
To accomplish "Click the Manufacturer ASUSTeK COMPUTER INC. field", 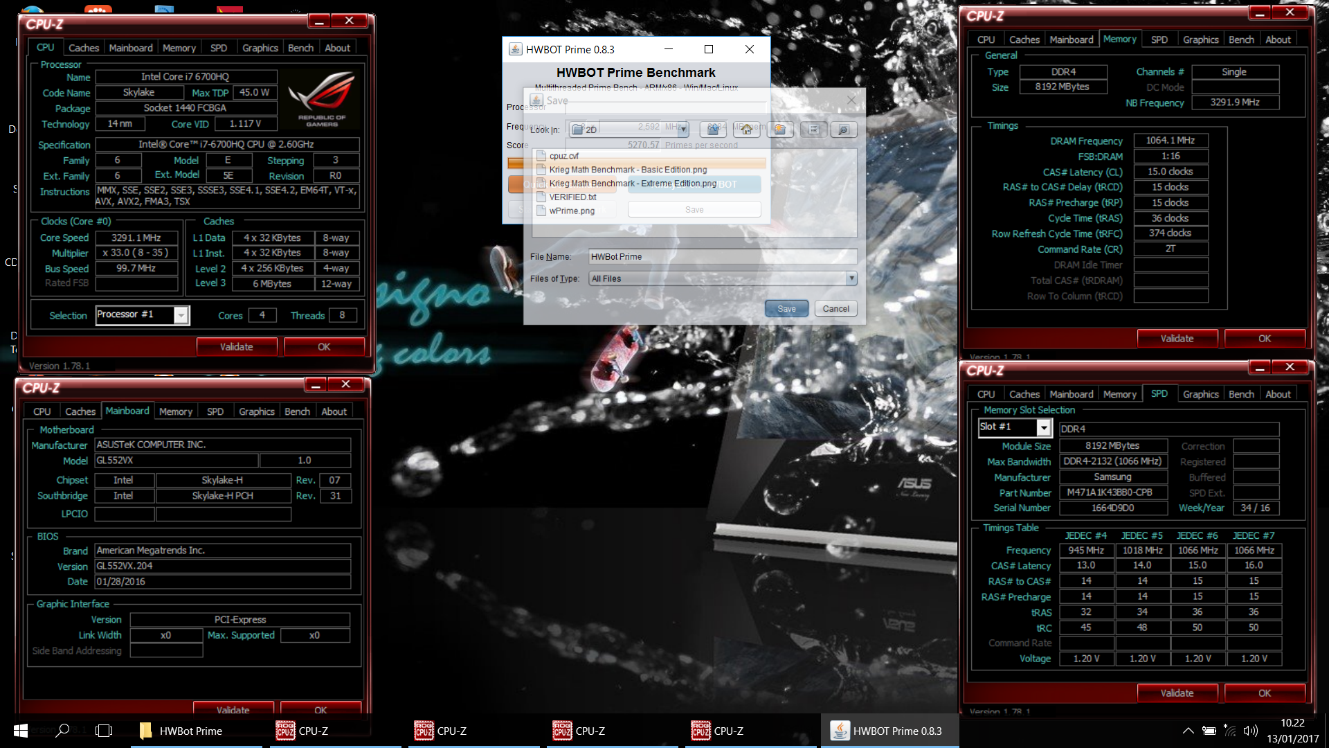I will click(x=222, y=445).
